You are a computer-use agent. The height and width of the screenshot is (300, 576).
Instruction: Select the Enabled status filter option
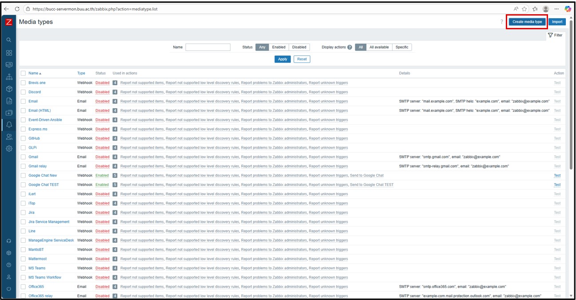(278, 47)
